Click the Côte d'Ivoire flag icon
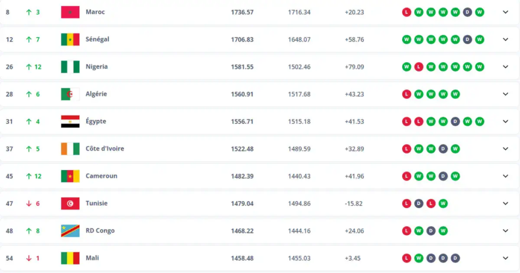Image resolution: width=520 pixels, height=273 pixels. tap(70, 149)
